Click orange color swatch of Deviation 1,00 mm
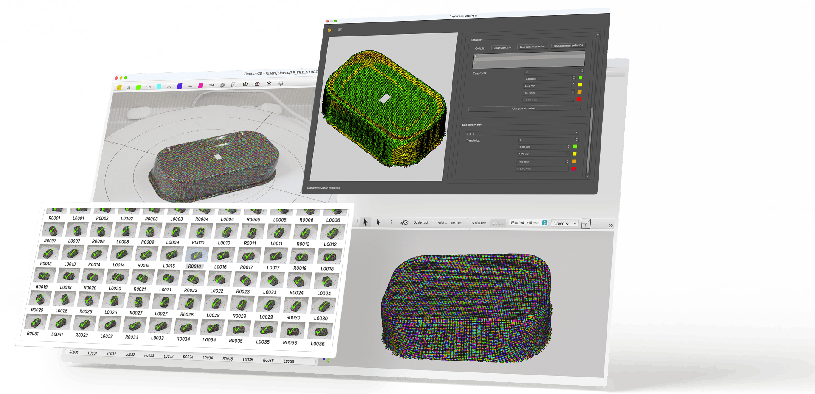 point(579,92)
